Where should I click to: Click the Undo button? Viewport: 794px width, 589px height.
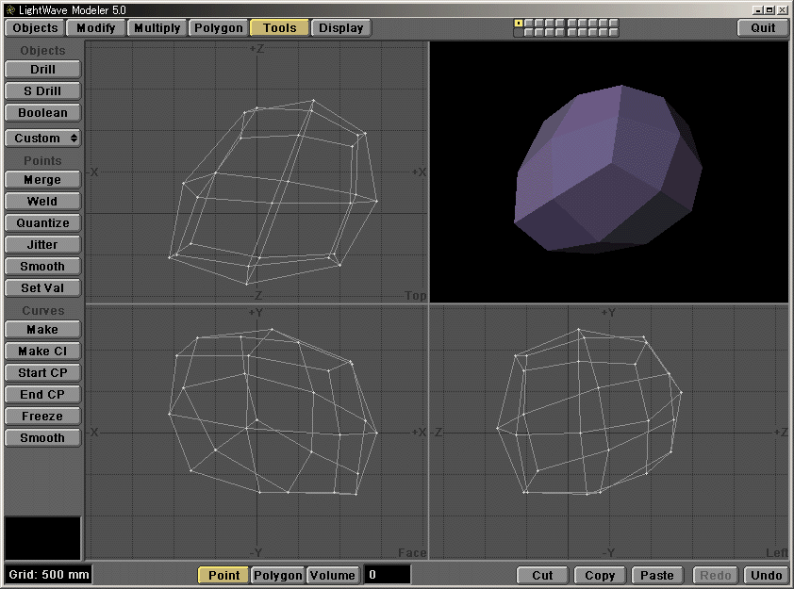766,575
